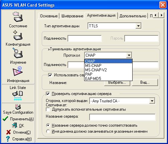Click the green Применить checkmark icon
This screenshot has height=144, width=168.
pos(5,119)
